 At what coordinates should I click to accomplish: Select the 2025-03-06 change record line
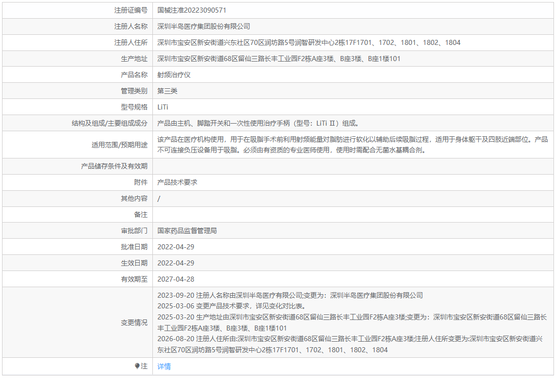tap(232, 306)
